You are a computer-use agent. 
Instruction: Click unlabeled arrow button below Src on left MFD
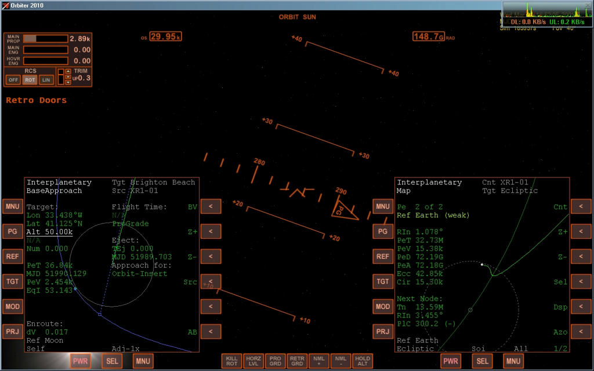click(x=211, y=306)
